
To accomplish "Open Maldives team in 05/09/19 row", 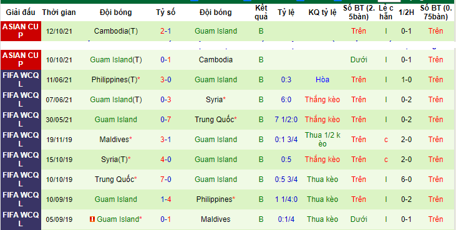I will tap(216, 219).
